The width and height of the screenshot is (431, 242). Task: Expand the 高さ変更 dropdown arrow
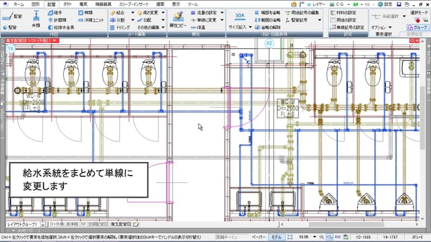(x=163, y=13)
